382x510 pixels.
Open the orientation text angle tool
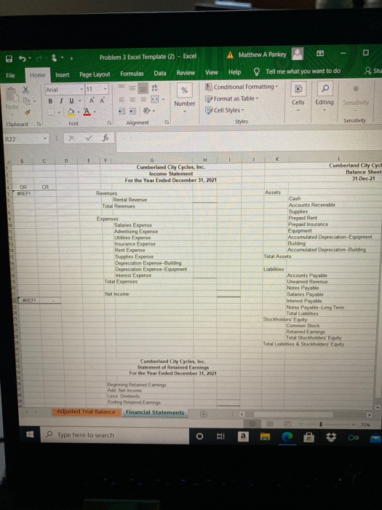coord(146,111)
